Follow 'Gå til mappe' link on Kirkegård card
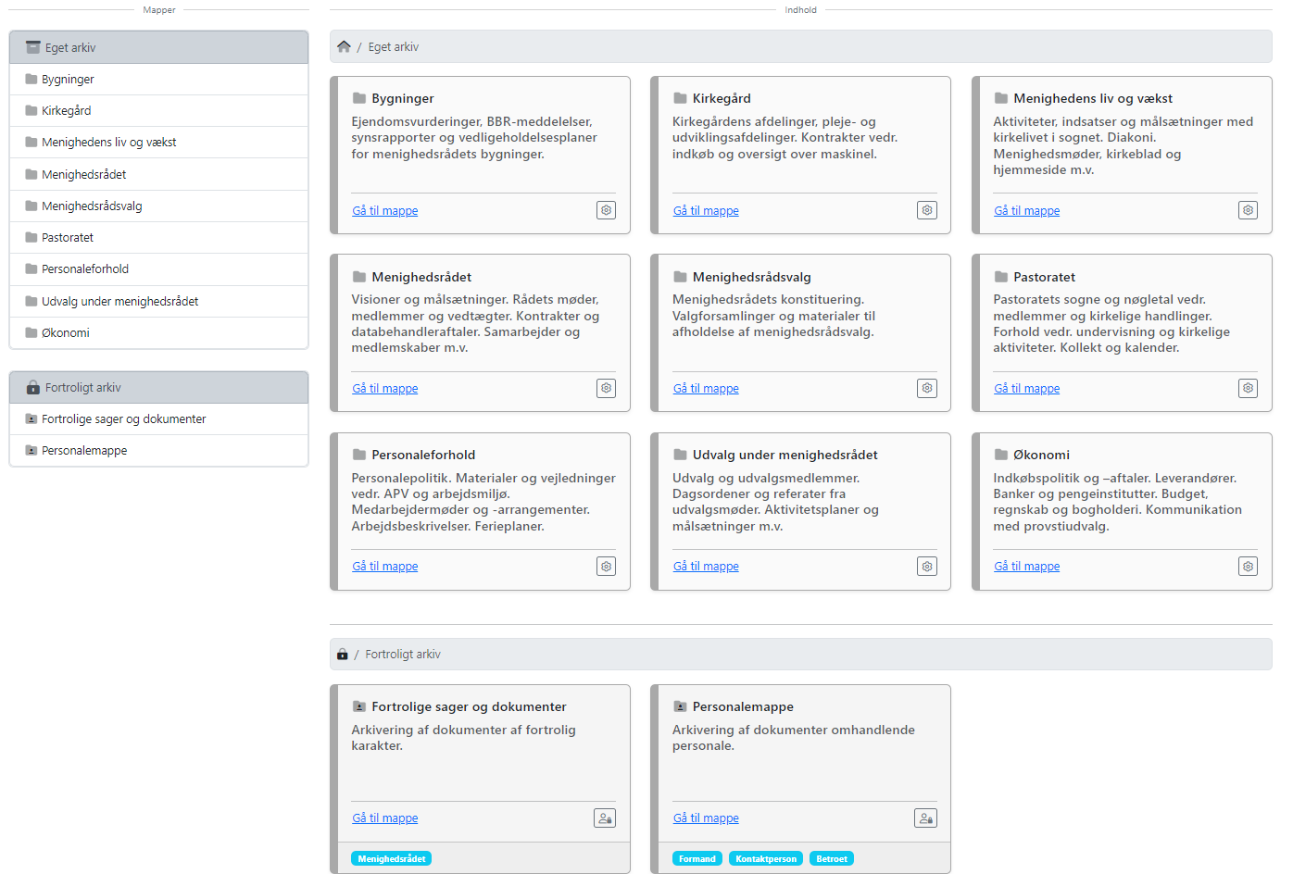 (x=706, y=211)
